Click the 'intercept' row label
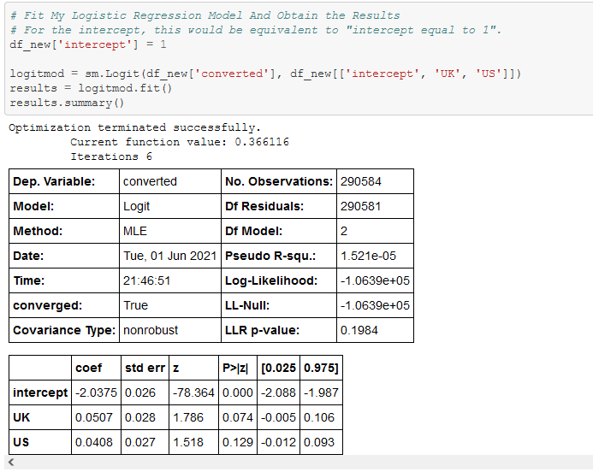Image resolution: width=593 pixels, height=472 pixels. tap(40, 392)
